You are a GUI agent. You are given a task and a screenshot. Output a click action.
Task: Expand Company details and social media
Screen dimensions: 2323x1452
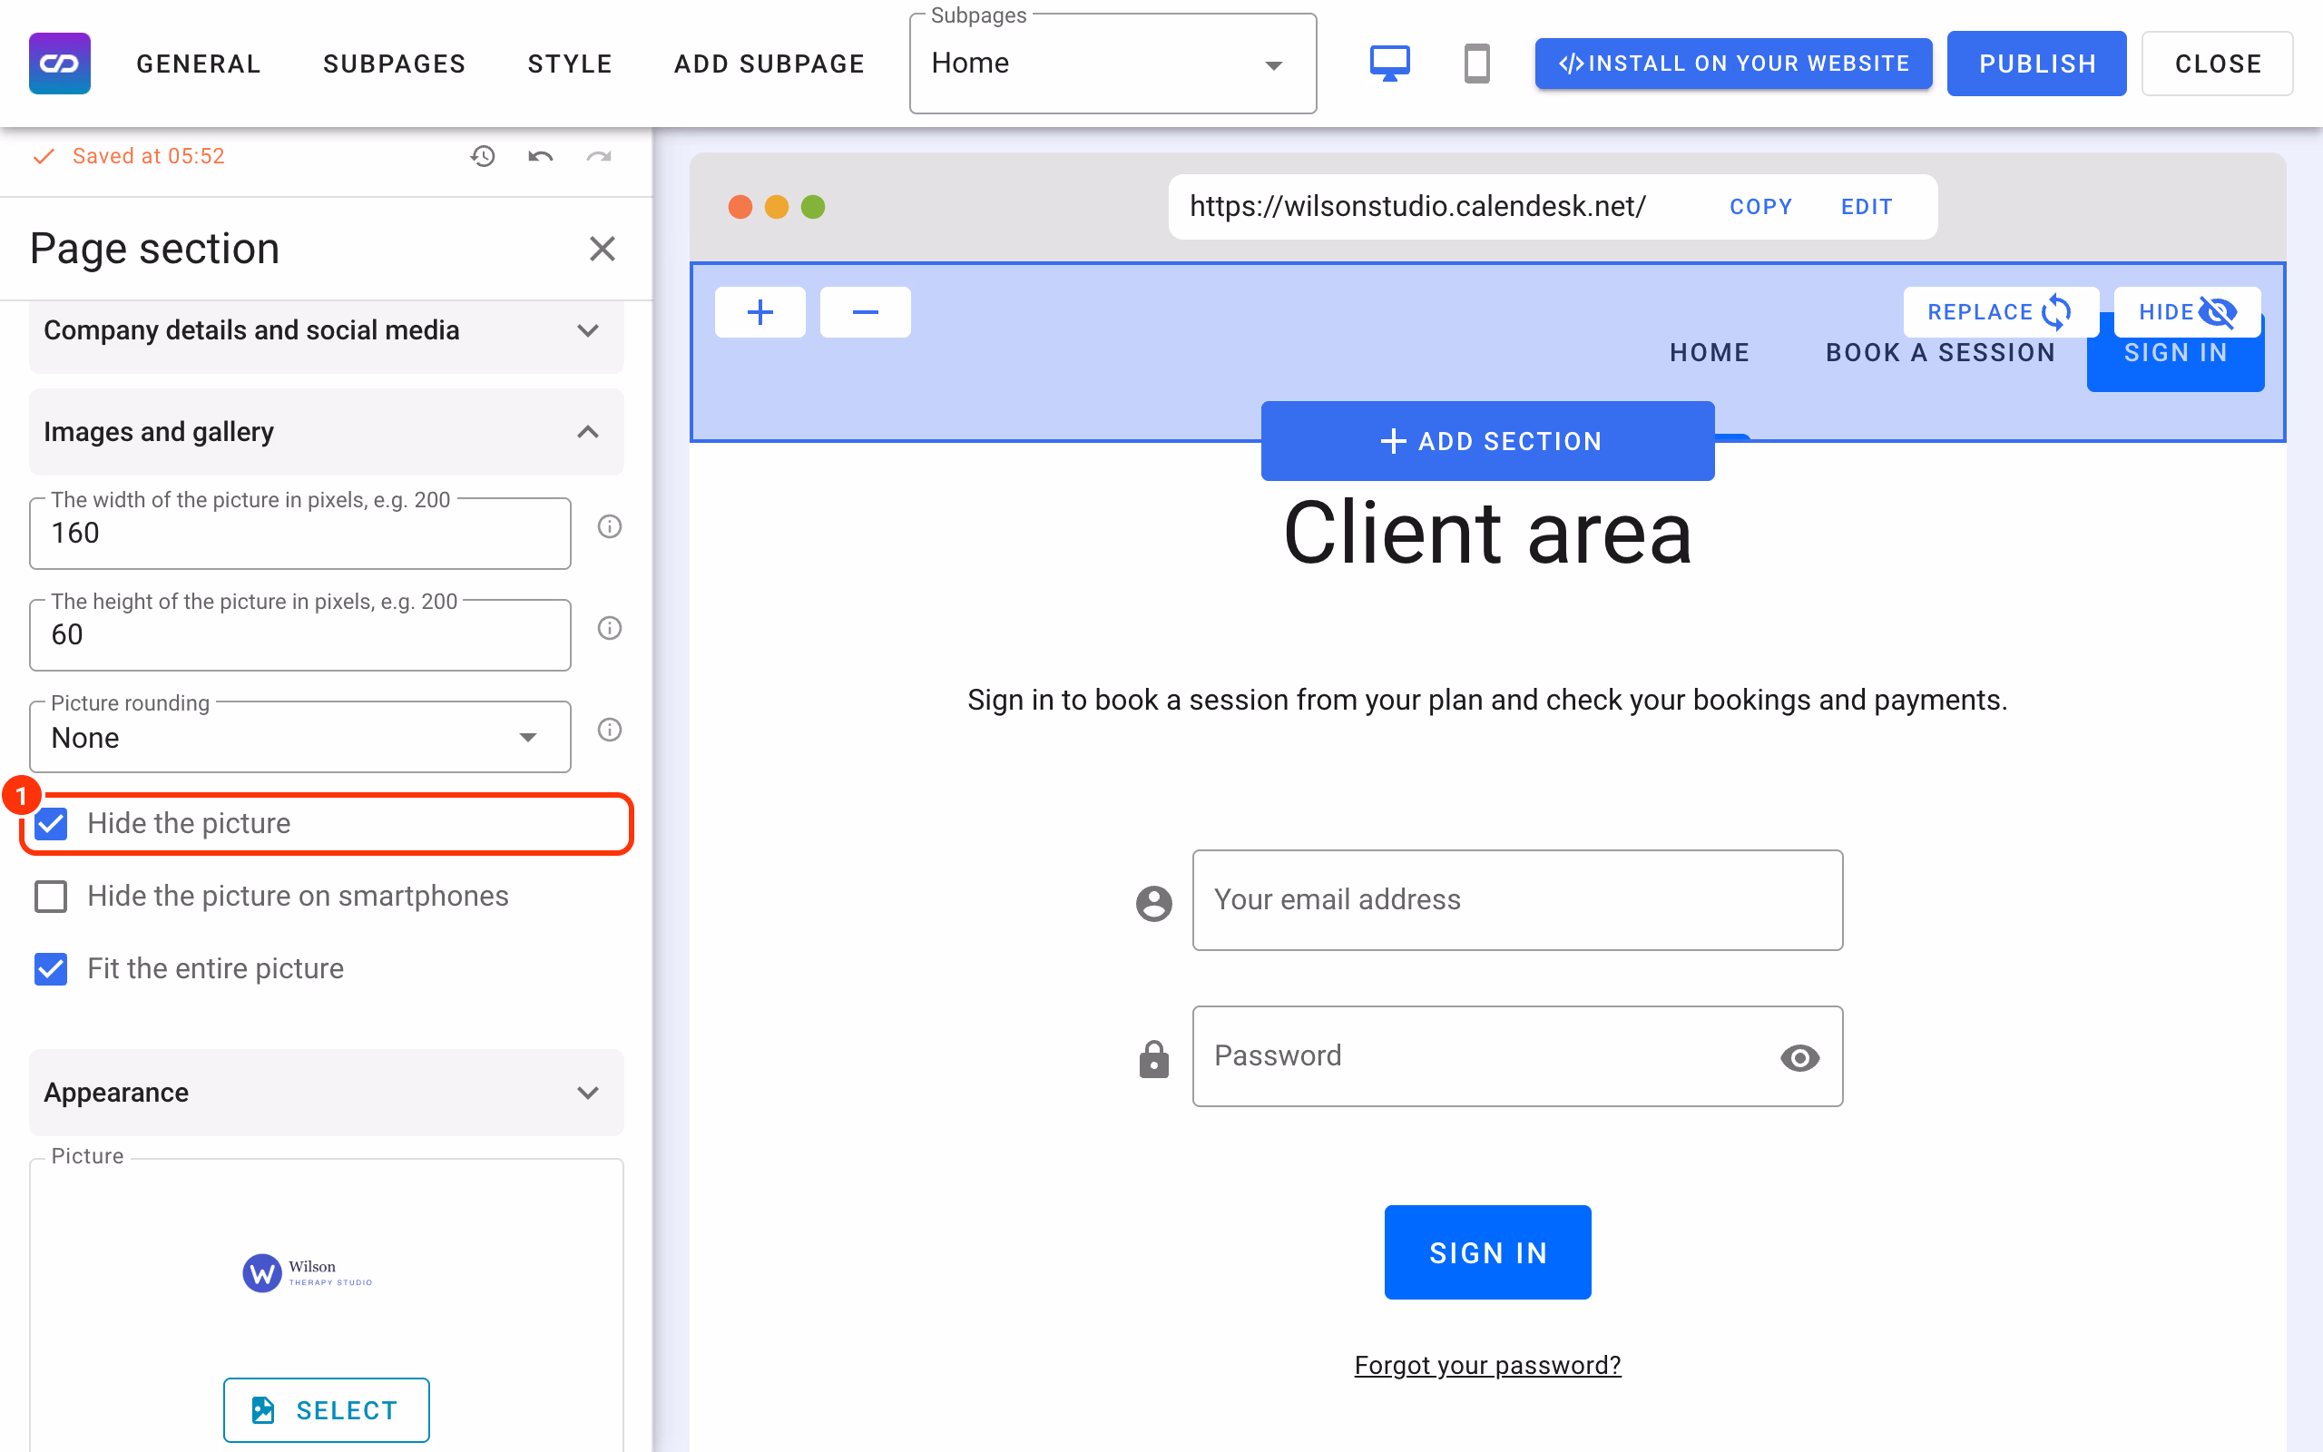pos(327,330)
